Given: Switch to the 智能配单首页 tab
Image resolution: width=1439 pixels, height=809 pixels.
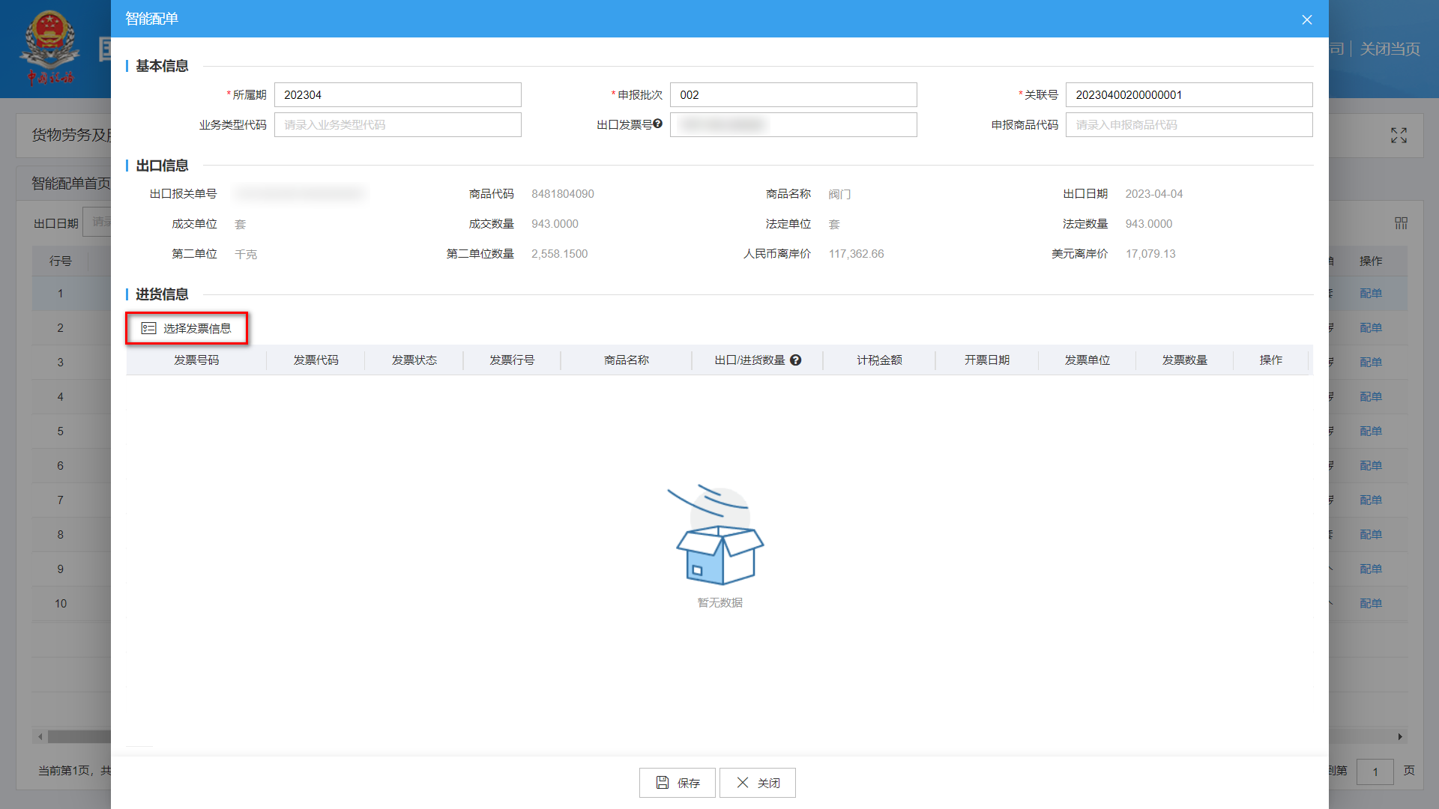Looking at the screenshot, I should coord(70,181).
